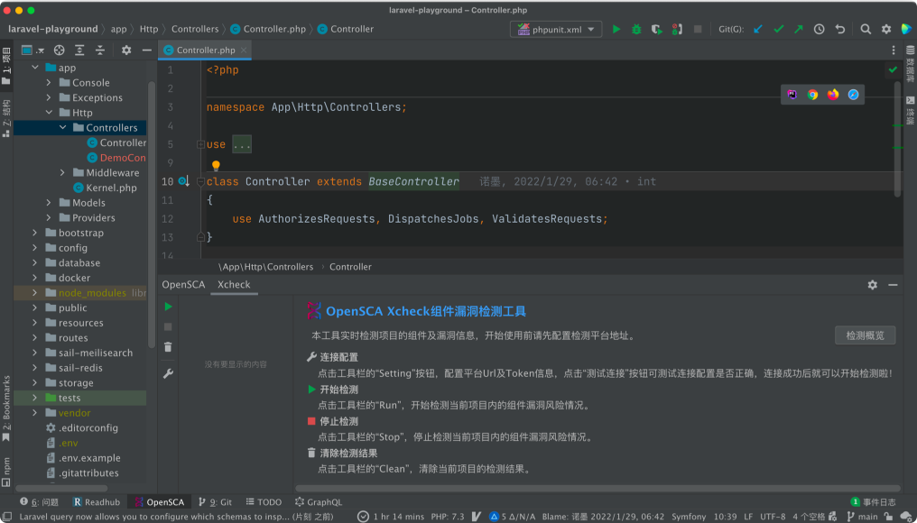
Task: Expand the Exceptions folder
Action: 49,97
